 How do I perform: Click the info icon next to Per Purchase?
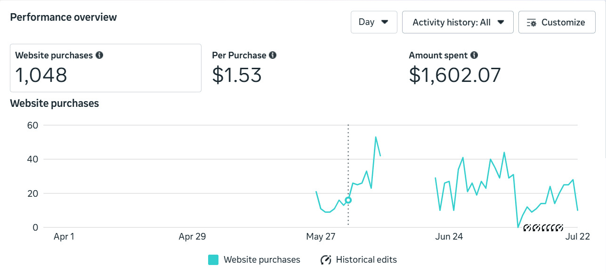(273, 55)
